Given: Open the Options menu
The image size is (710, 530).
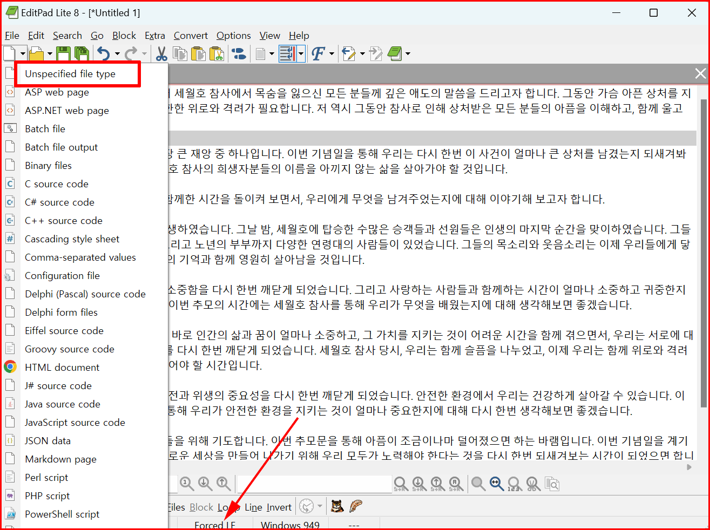Looking at the screenshot, I should click(234, 36).
